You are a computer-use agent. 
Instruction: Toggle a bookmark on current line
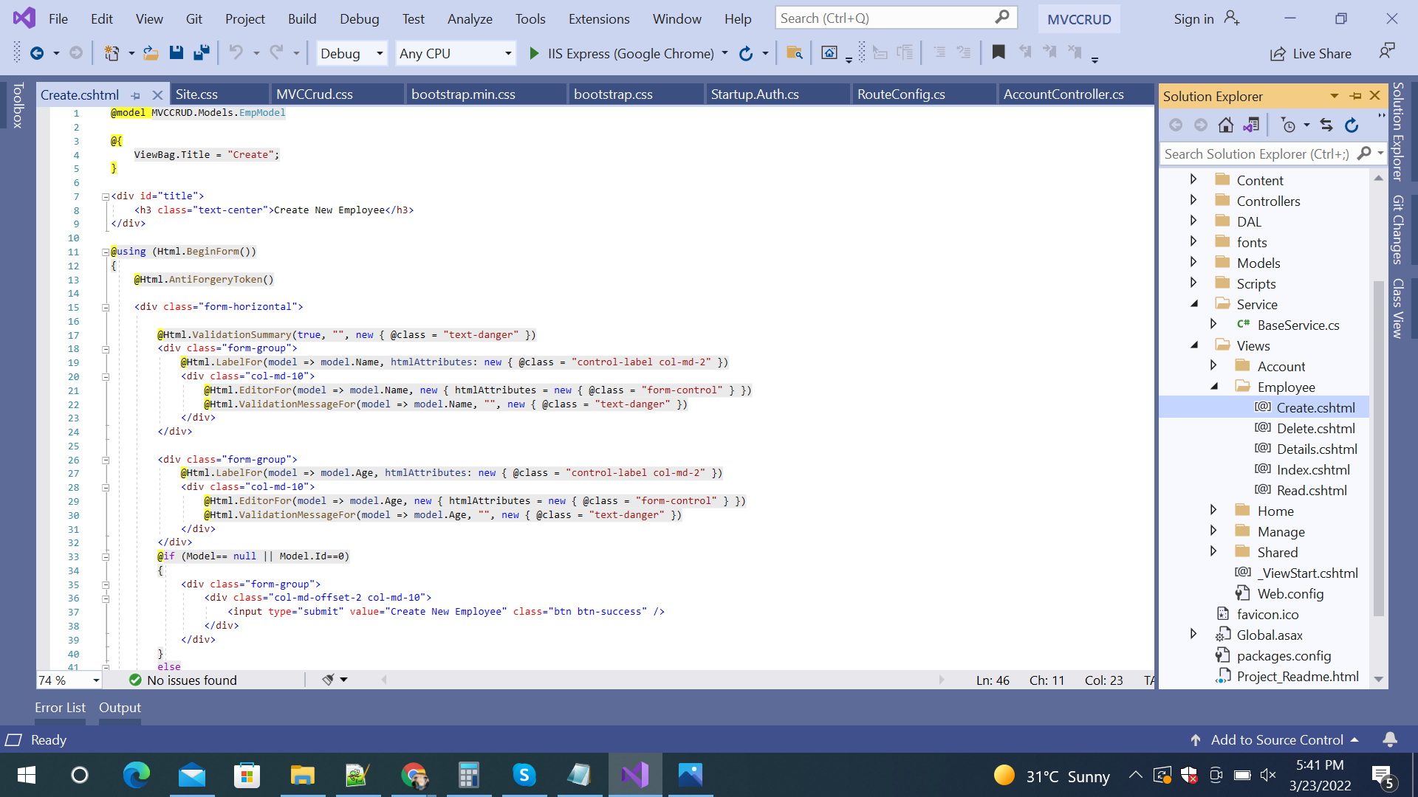[x=999, y=52]
